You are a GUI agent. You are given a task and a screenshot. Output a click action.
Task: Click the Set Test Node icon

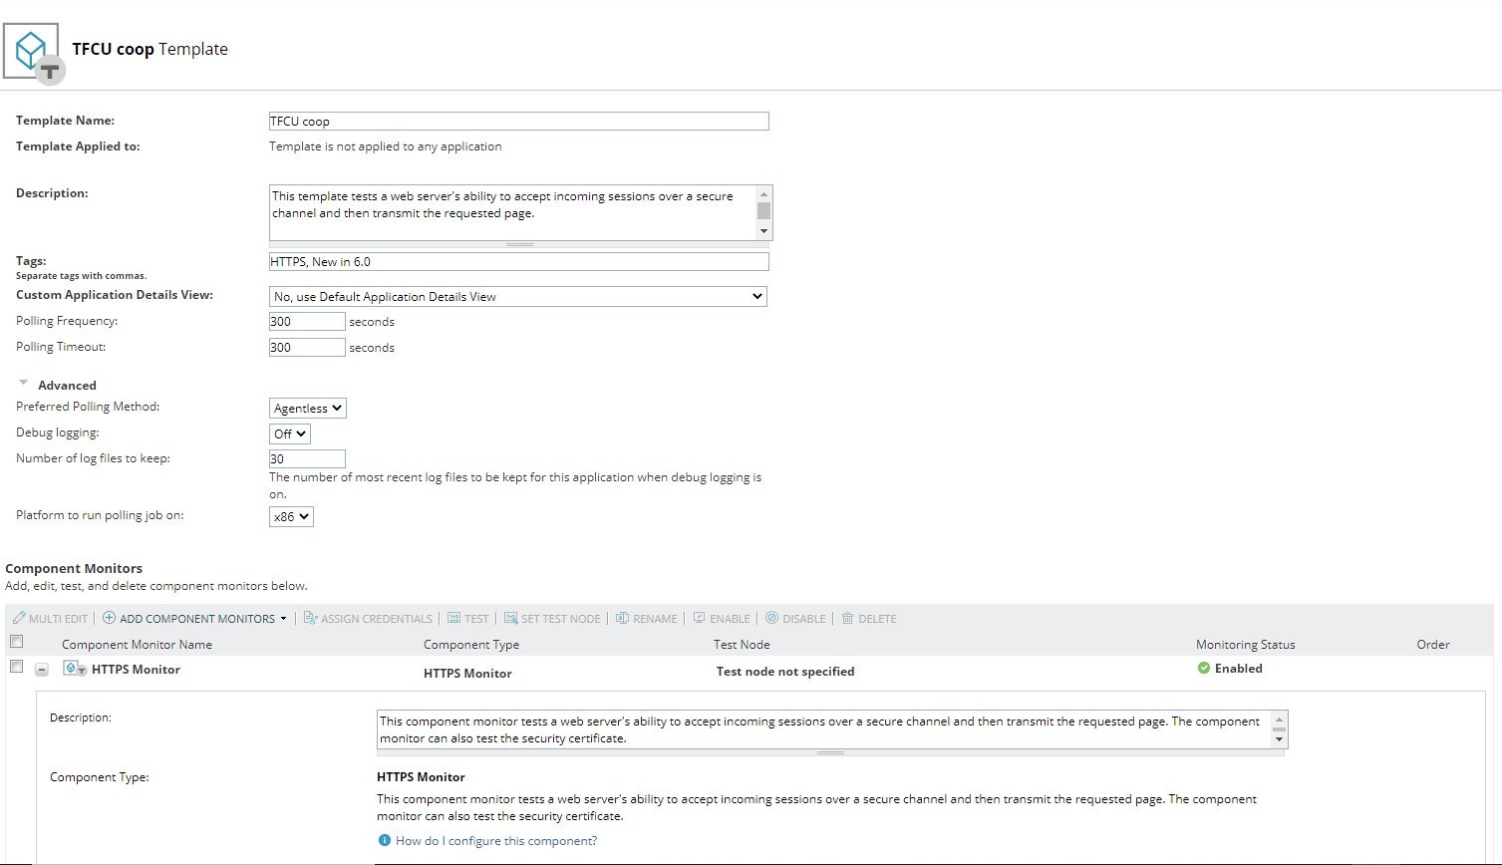[510, 618]
